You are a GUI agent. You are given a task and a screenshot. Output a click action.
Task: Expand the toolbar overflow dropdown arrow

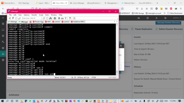tap(118, 19)
